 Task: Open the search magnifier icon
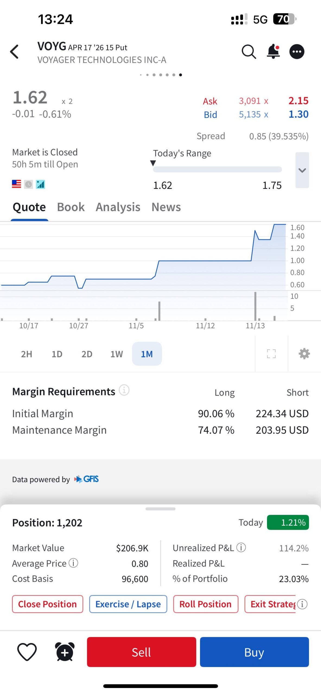tap(249, 52)
